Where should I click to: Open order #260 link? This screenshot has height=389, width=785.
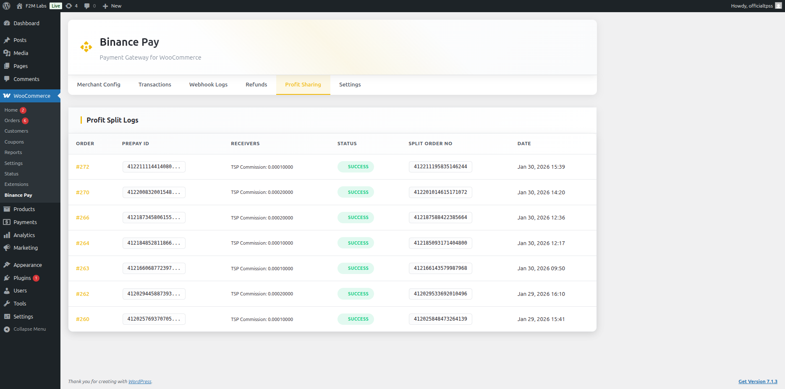click(83, 319)
